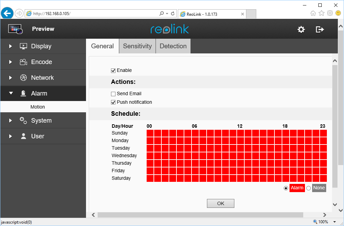Click Sunday's 00 hour schedule cell
The image size is (344, 226).
coord(150,133)
